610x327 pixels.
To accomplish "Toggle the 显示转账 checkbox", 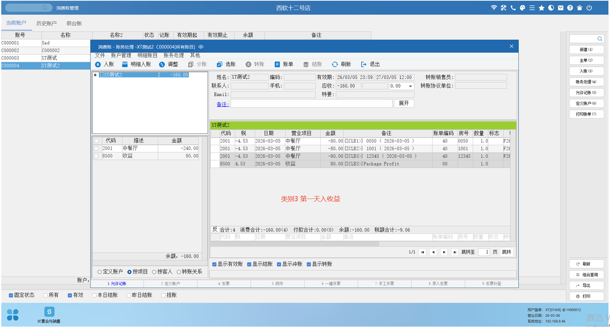I will 309,264.
